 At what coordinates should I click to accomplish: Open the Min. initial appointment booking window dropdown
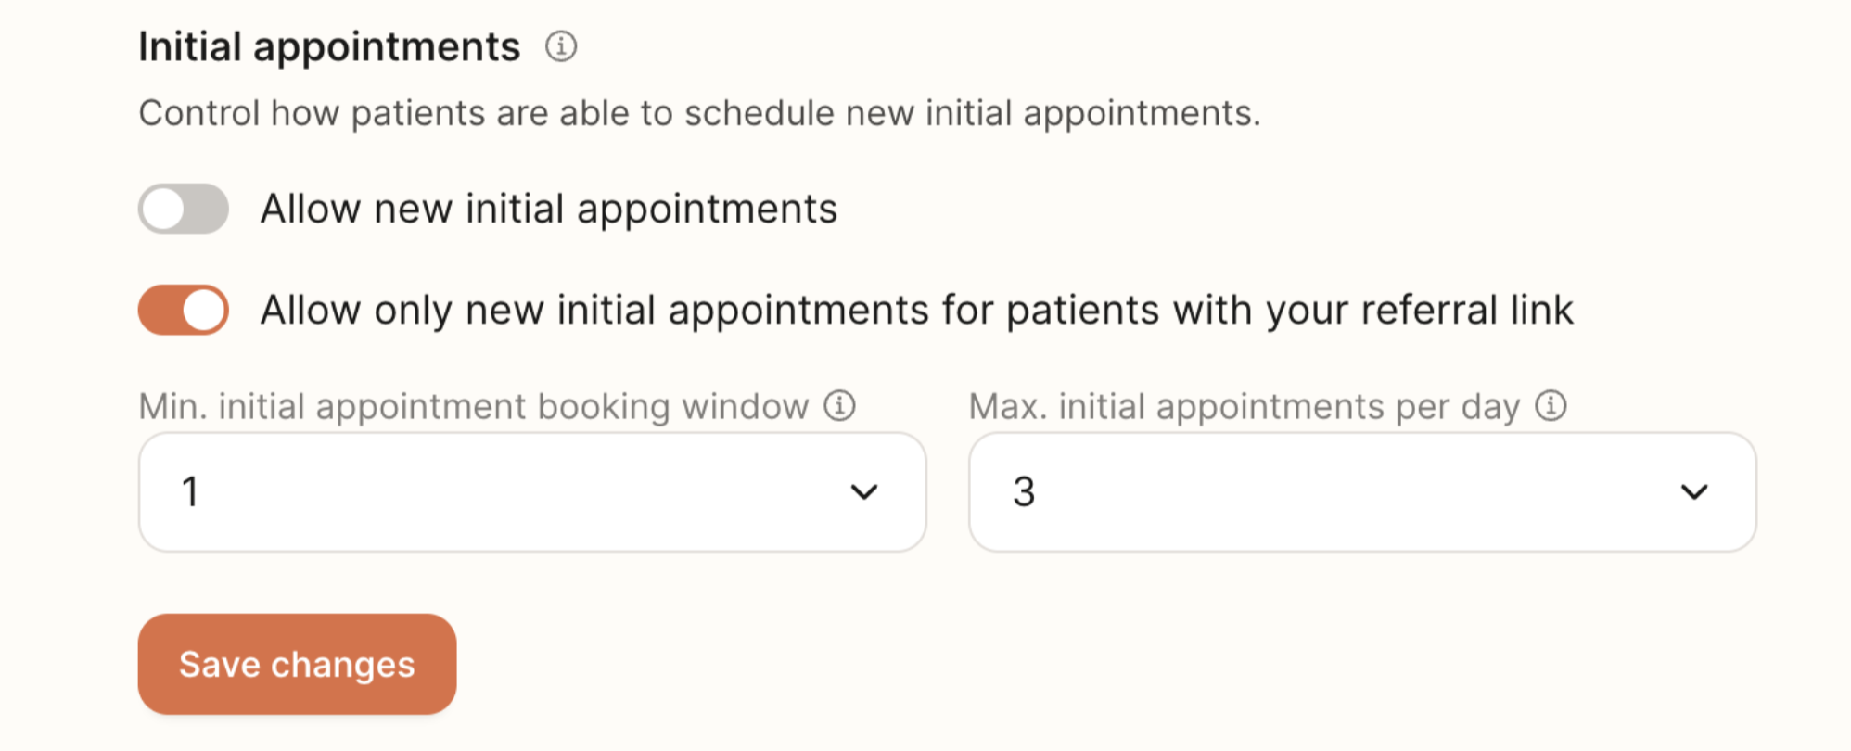[x=531, y=491]
